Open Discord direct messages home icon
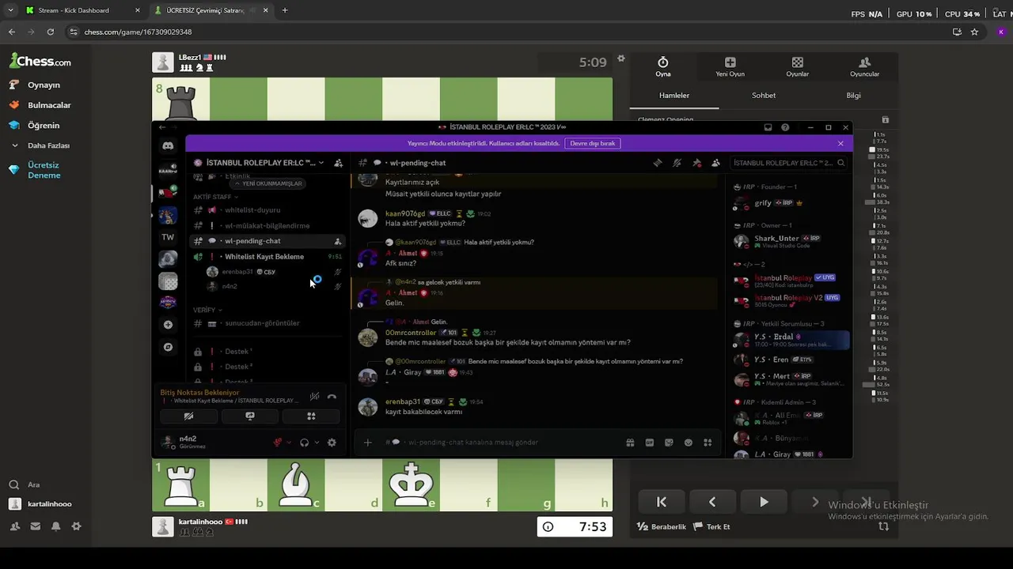This screenshot has width=1013, height=569. click(x=168, y=145)
